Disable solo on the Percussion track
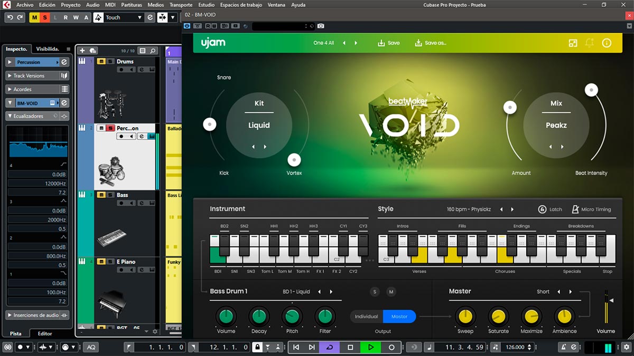634x356 pixels. click(x=110, y=128)
